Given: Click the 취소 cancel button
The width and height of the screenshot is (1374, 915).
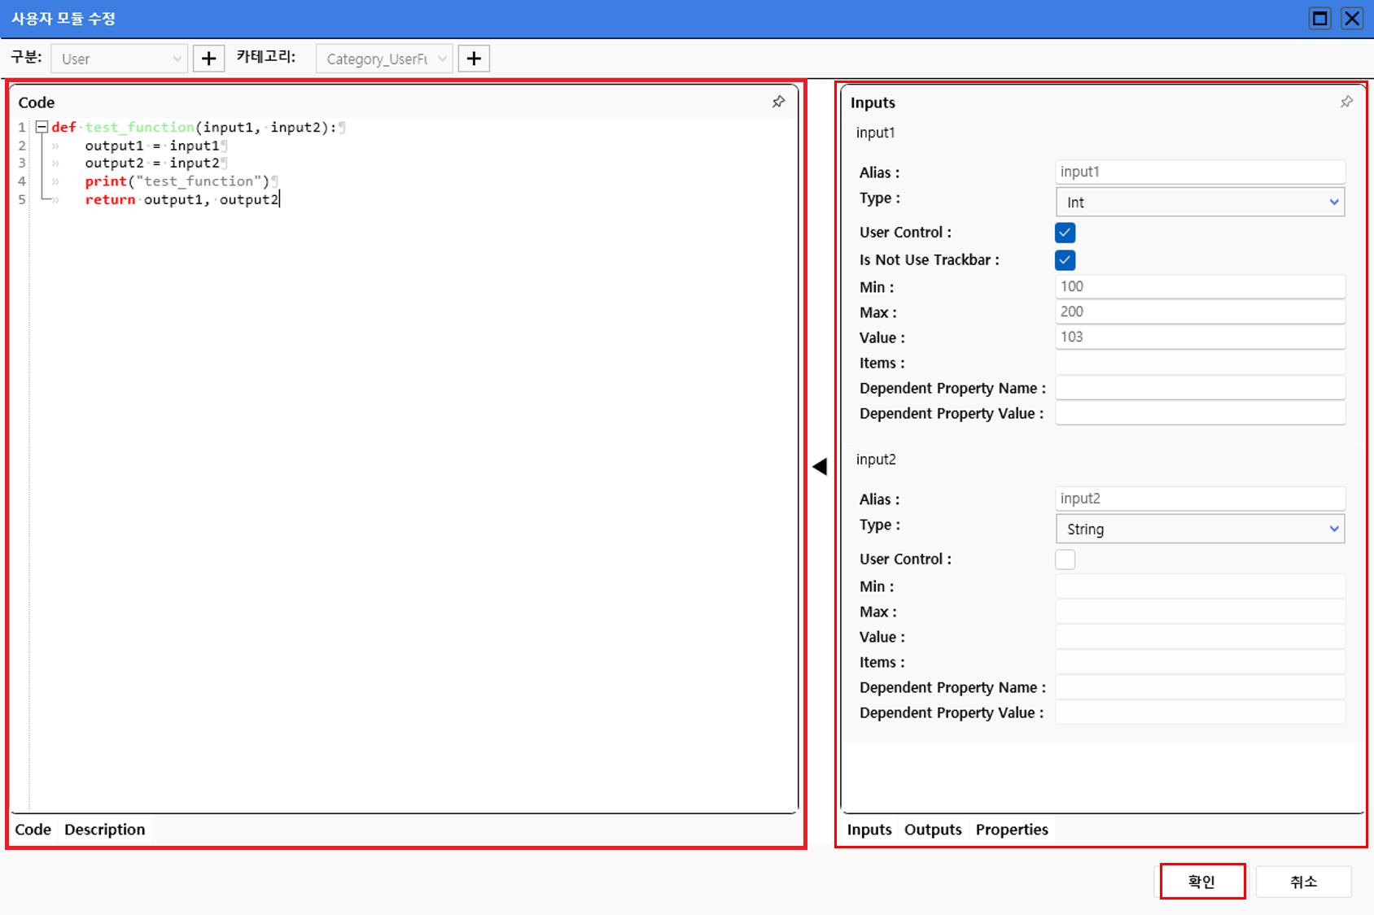Looking at the screenshot, I should click(1303, 882).
